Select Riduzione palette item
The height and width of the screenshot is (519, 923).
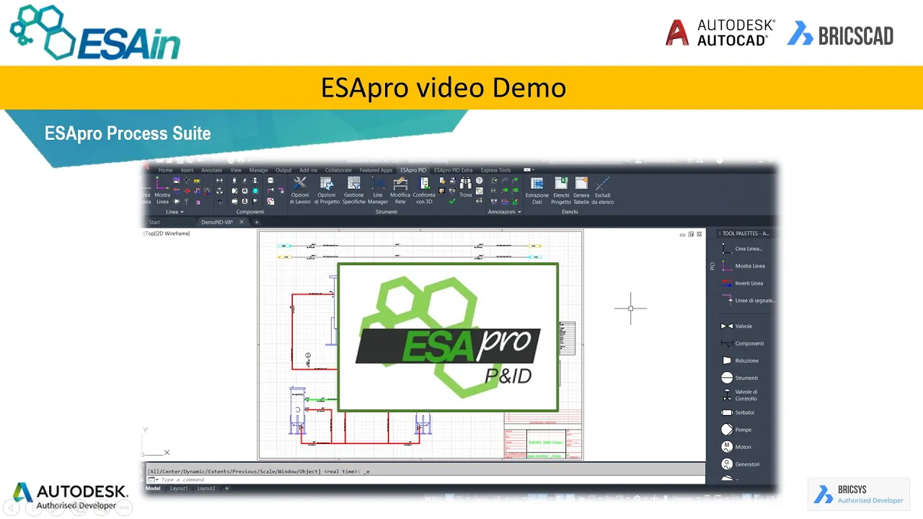[x=740, y=360]
